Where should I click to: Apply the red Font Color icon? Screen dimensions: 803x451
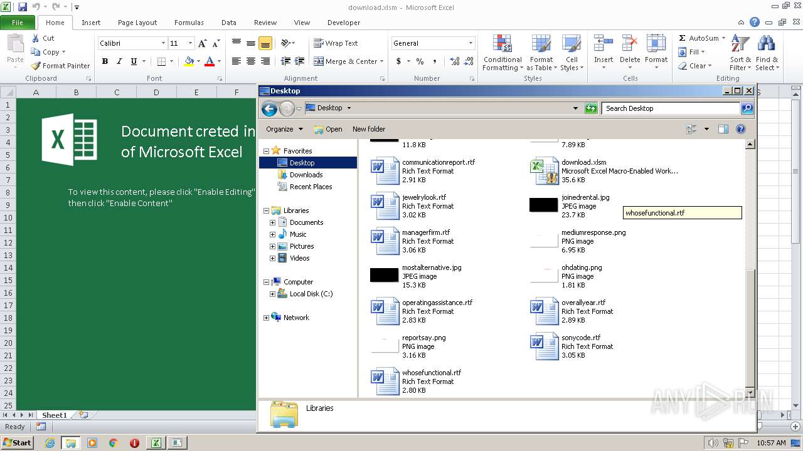tap(210, 61)
